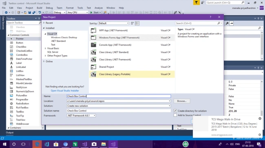Expand the Recent node in New Project
This screenshot has height=148, width=265.
click(44, 23)
